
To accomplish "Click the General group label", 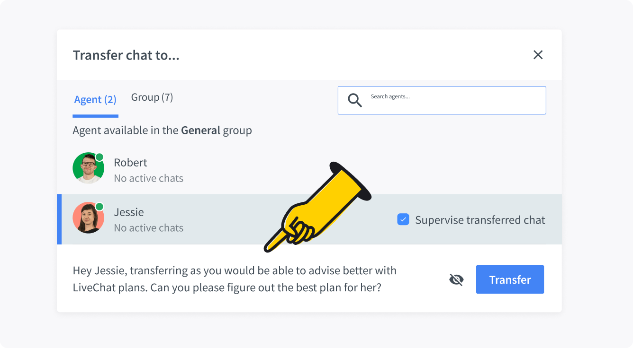I will [x=200, y=130].
